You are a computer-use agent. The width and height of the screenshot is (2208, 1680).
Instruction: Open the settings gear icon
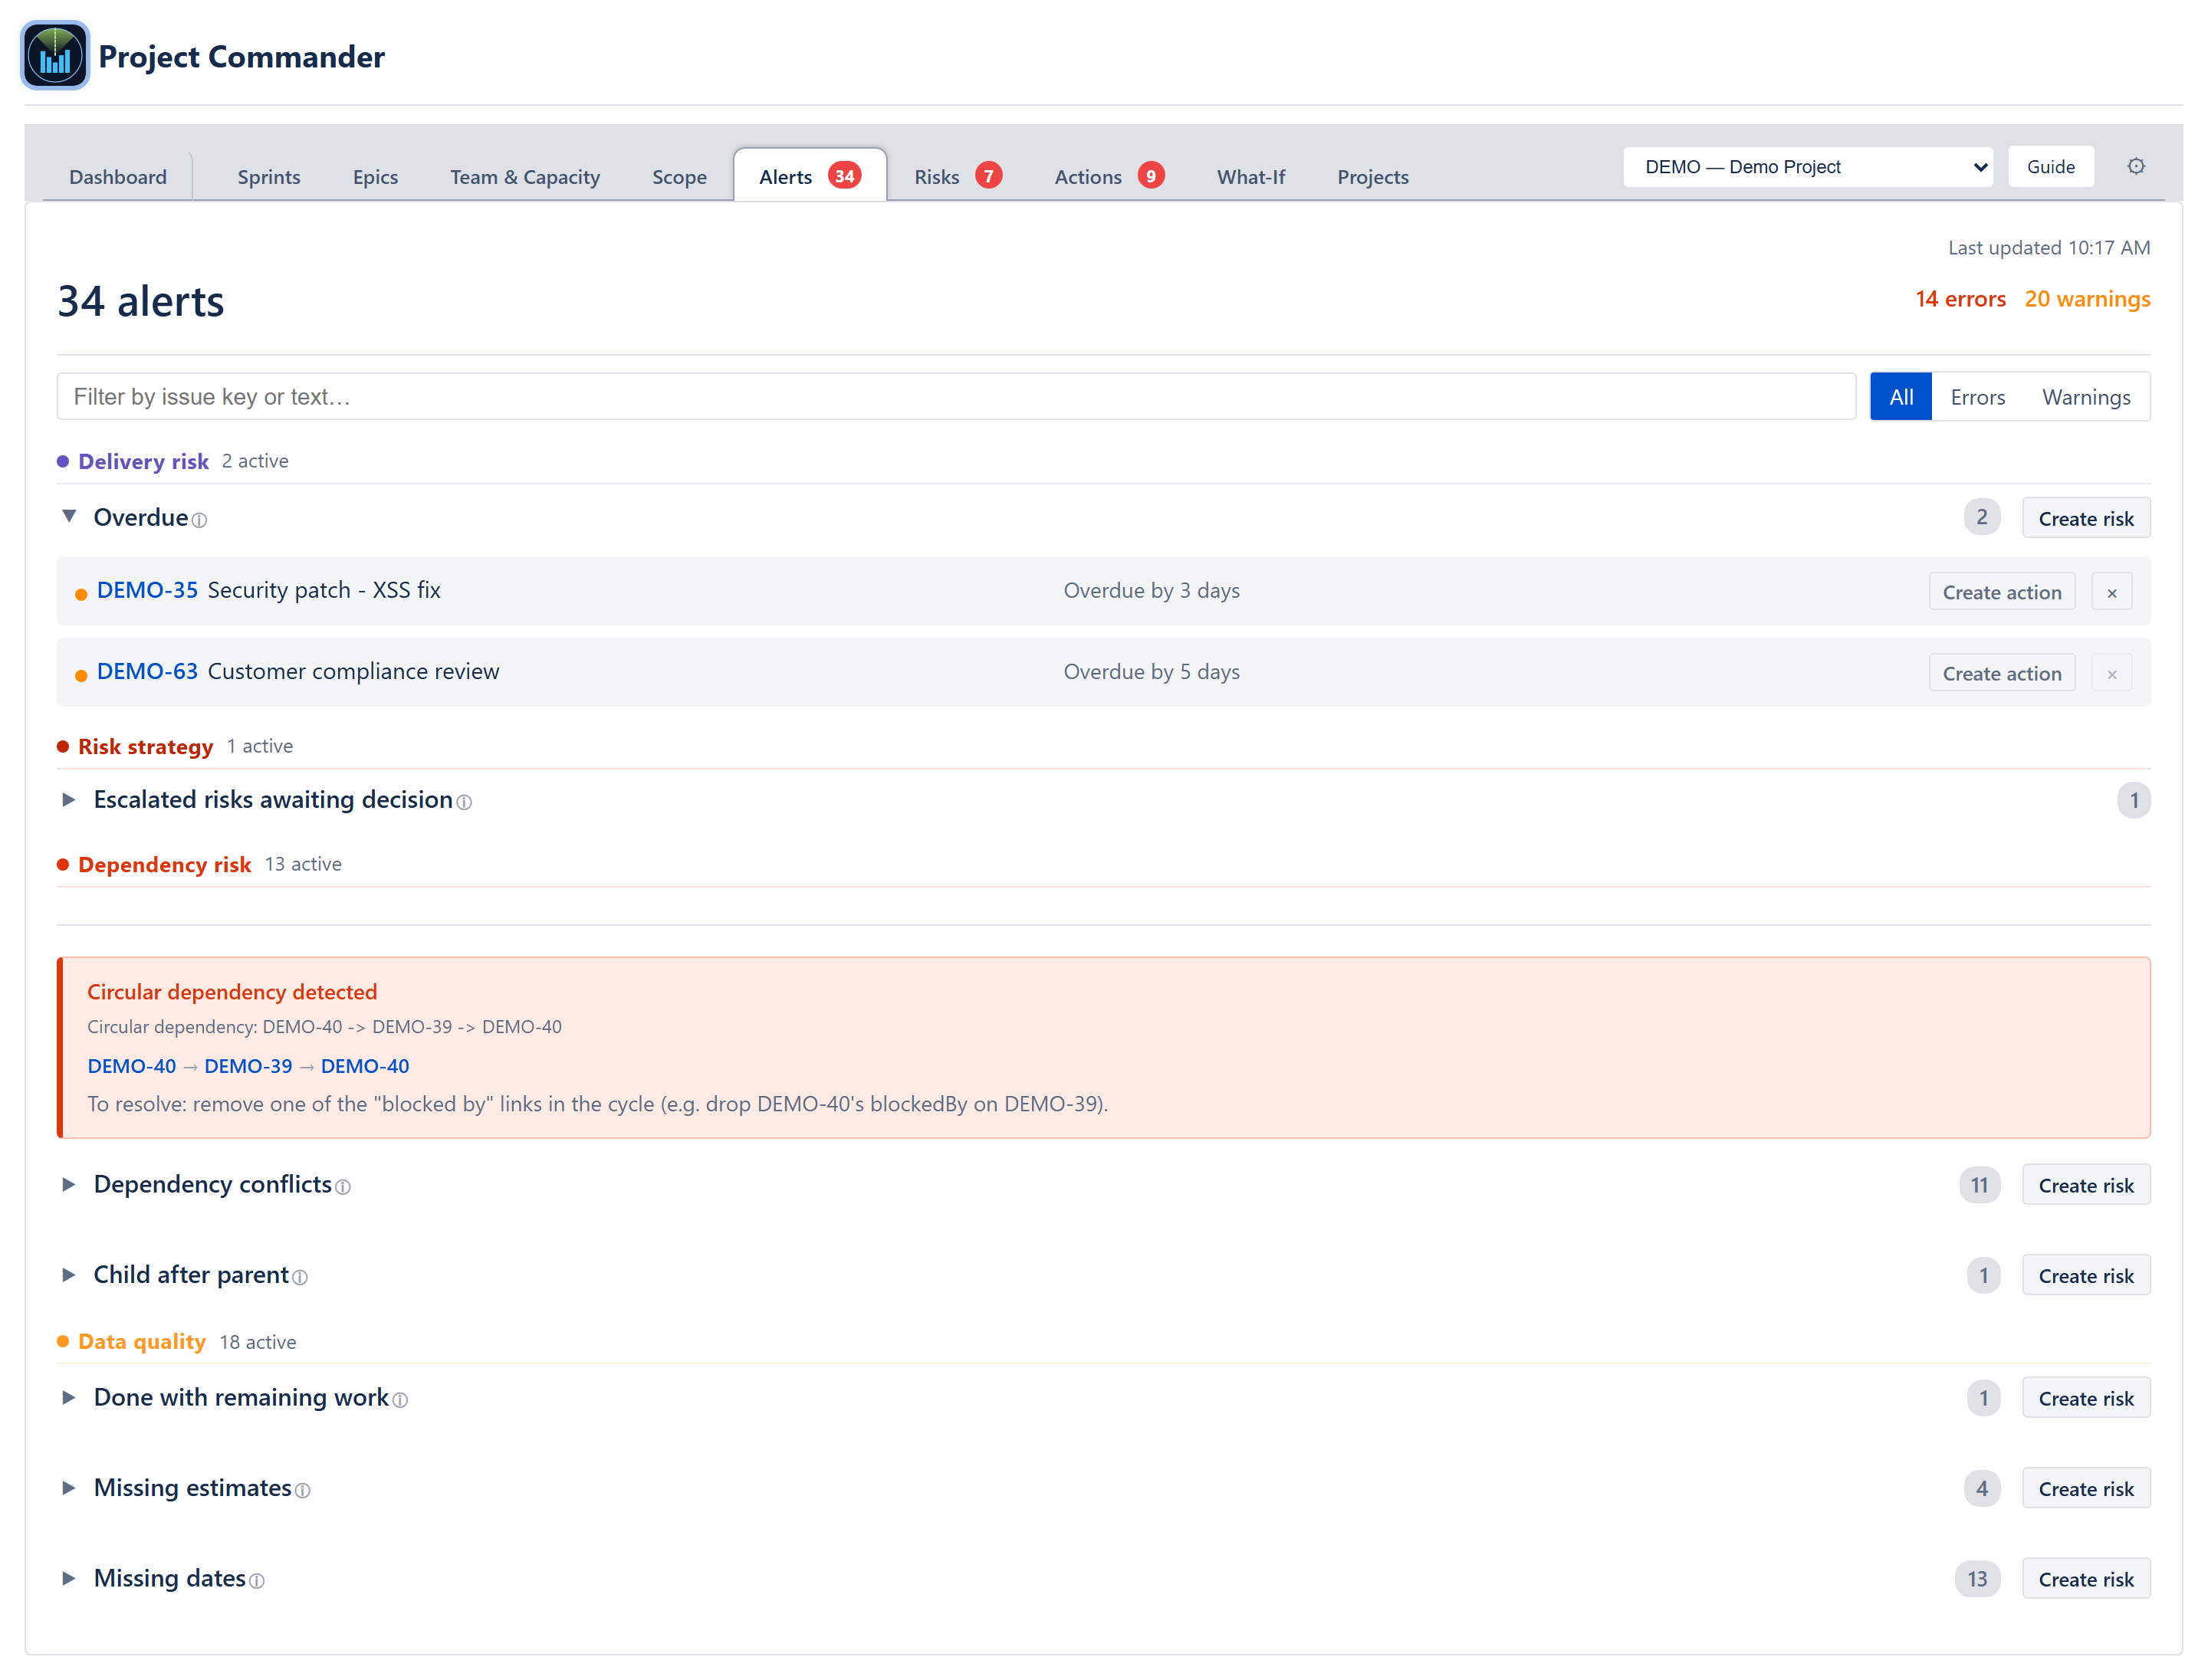[x=2136, y=167]
